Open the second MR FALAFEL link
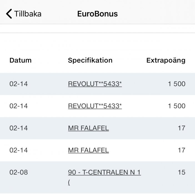The width and height of the screenshot is (195, 194). (x=88, y=150)
